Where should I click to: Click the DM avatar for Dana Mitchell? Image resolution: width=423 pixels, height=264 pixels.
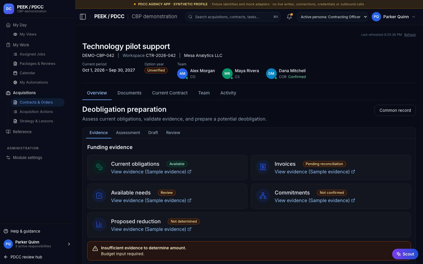[271, 74]
